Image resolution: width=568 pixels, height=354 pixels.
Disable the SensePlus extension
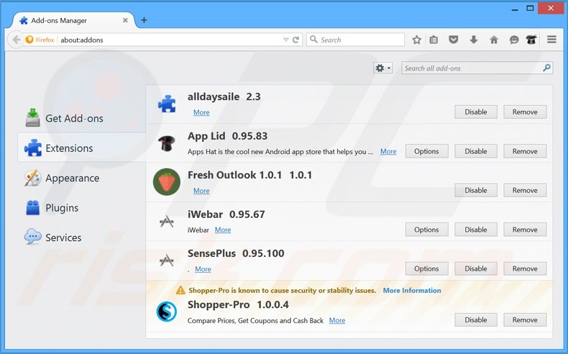click(476, 268)
